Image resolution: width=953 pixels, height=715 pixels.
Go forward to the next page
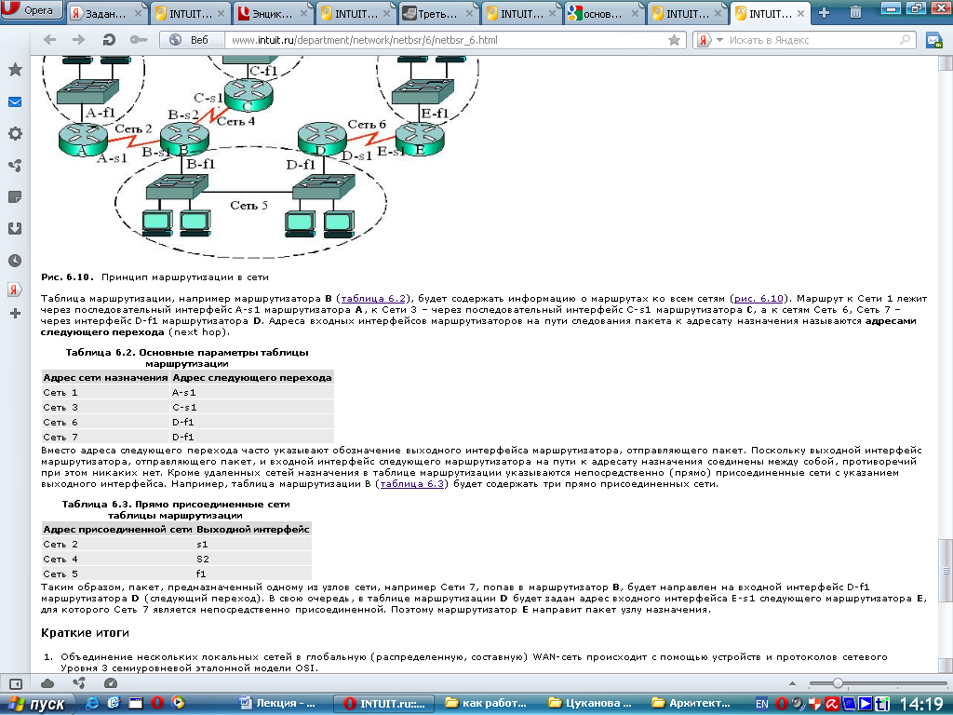79,39
